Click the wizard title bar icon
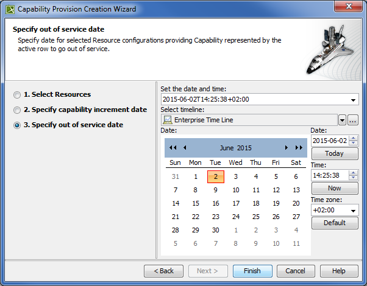Image resolution: width=367 pixels, height=286 pixels. (10, 9)
